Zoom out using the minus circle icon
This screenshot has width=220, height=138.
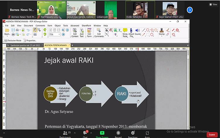(x=67, y=30)
